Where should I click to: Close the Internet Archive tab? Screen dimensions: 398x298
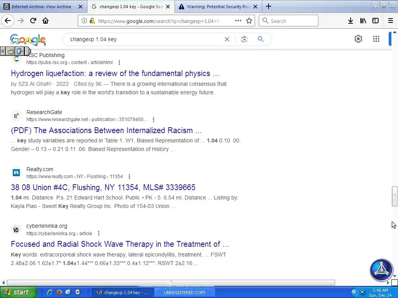[80, 7]
